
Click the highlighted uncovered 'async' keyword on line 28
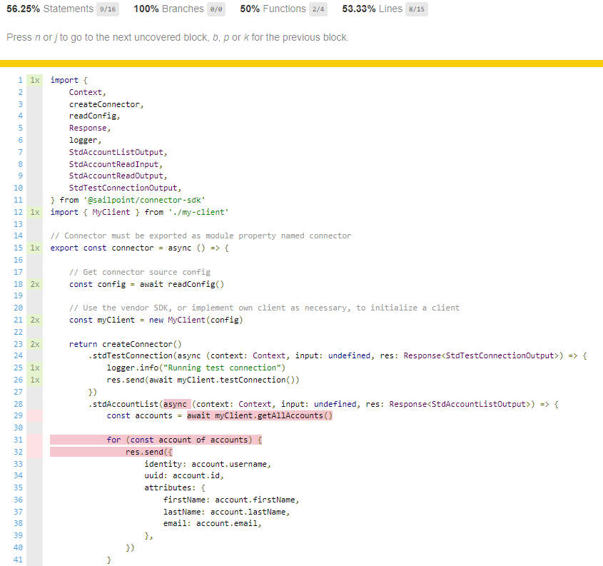coord(175,404)
